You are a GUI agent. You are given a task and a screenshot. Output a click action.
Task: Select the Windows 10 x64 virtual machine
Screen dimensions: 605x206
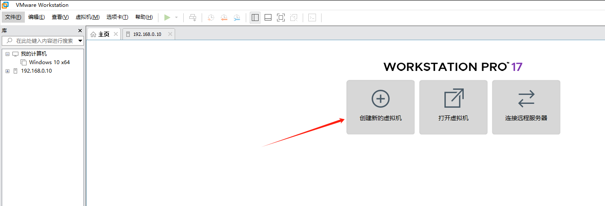point(49,62)
